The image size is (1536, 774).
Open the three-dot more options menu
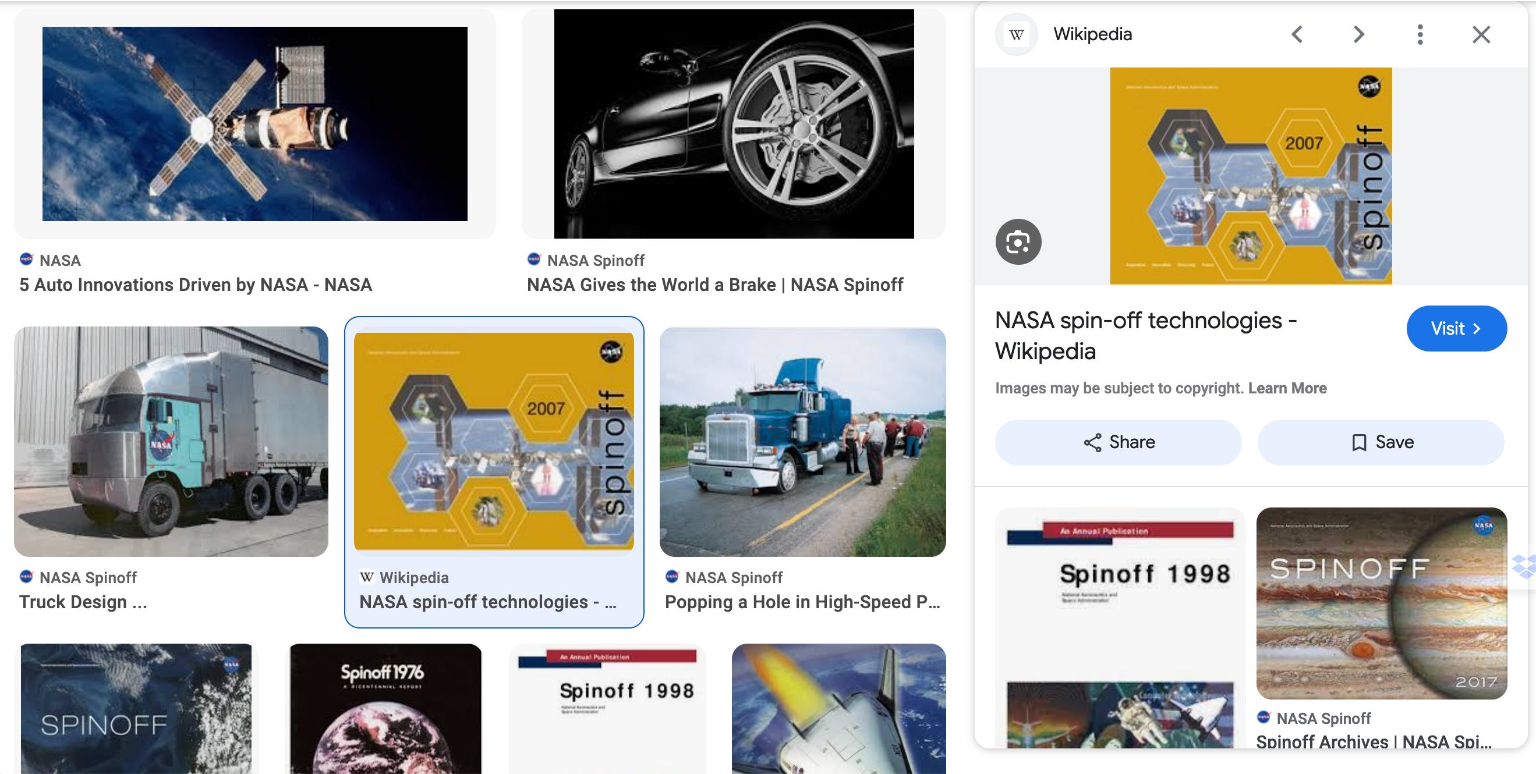click(x=1420, y=34)
